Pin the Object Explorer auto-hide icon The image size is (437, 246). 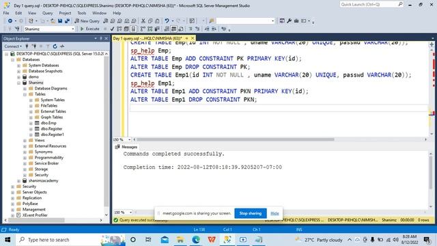click(101, 38)
